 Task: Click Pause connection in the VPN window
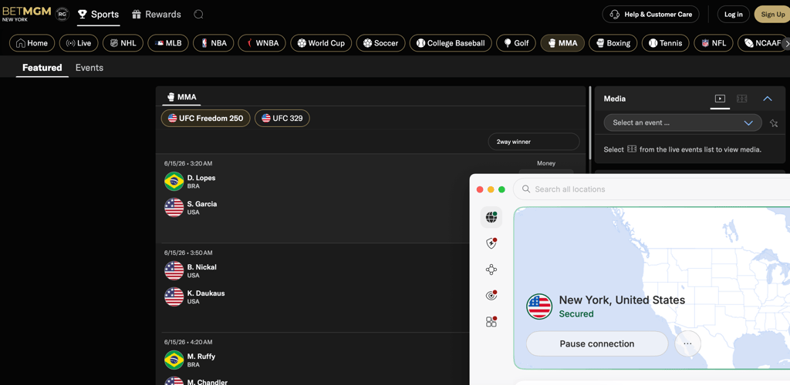597,343
